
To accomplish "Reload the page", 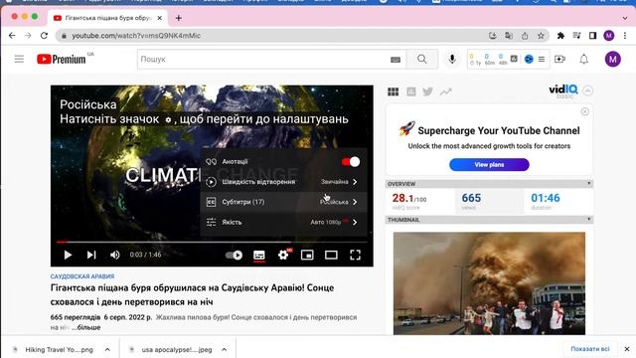I will click(x=44, y=36).
